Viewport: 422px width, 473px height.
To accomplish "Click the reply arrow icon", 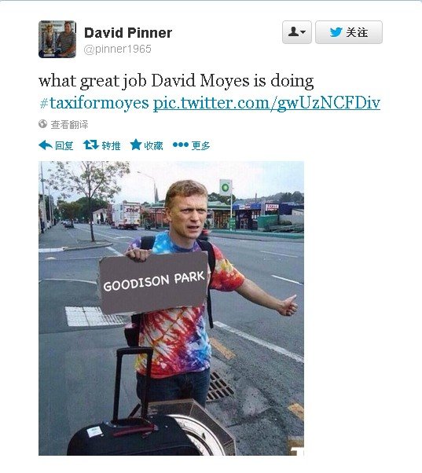I will coord(46,145).
